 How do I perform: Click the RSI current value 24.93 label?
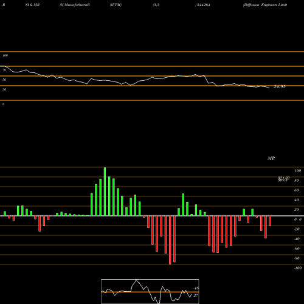pos(280,87)
